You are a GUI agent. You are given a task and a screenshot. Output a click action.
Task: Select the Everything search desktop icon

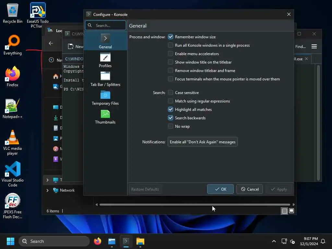pos(13,45)
